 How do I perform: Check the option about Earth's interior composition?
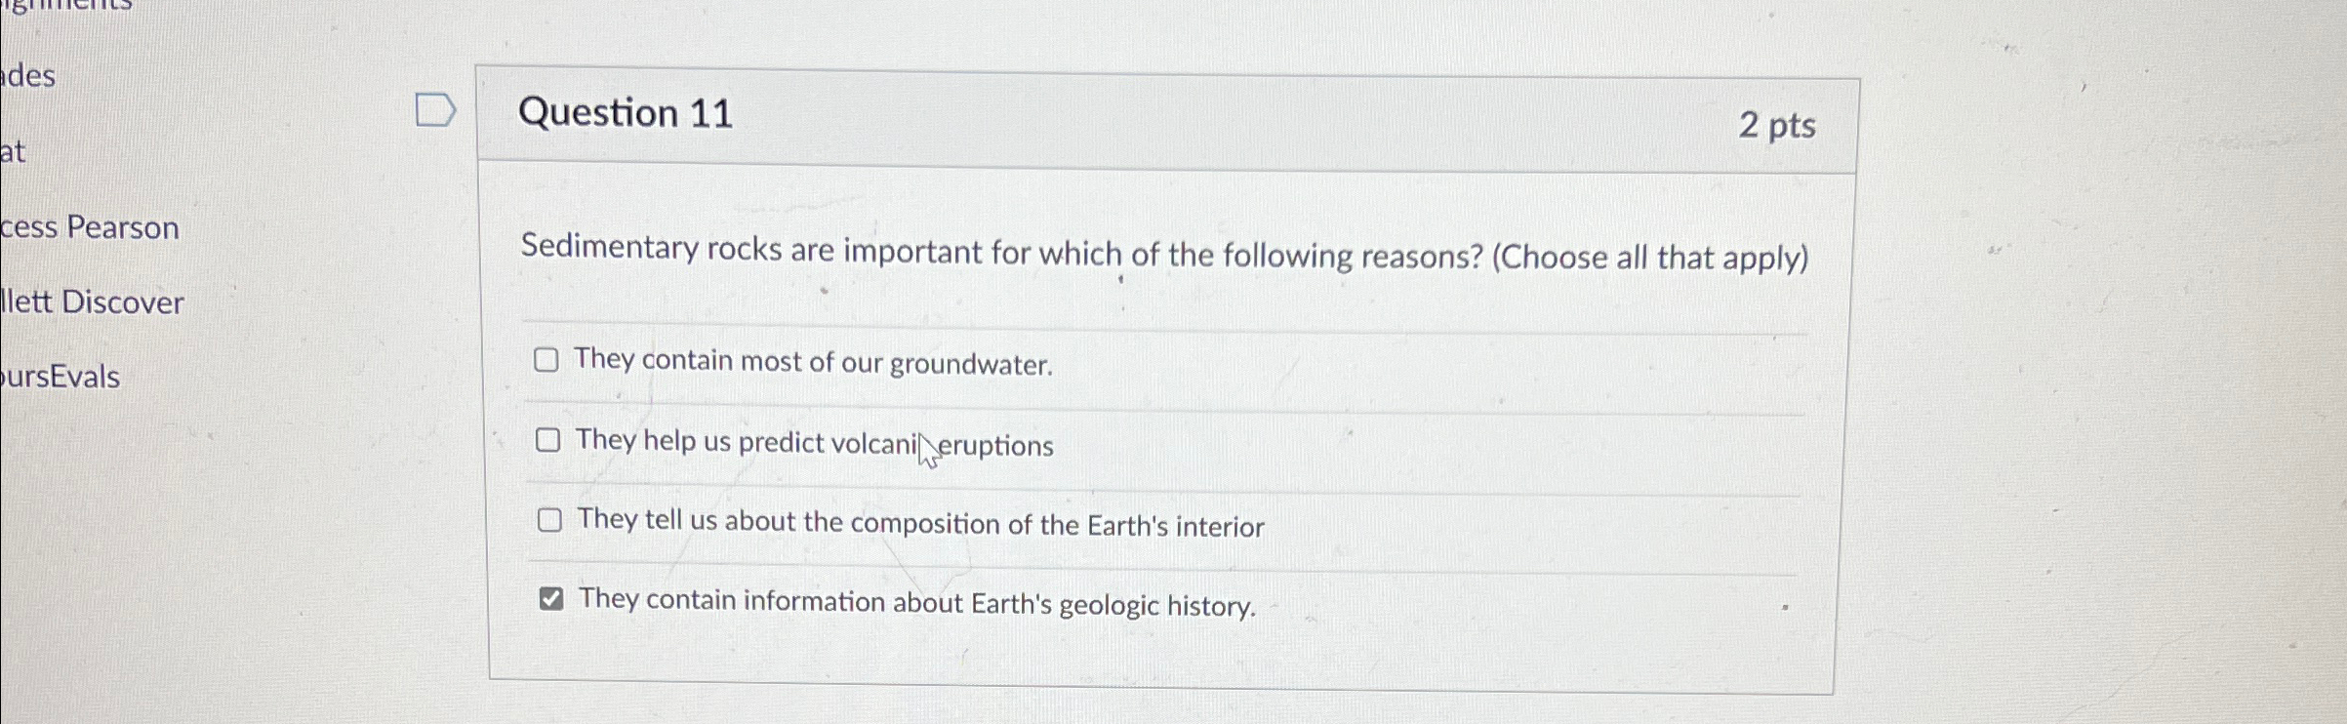coord(549,523)
